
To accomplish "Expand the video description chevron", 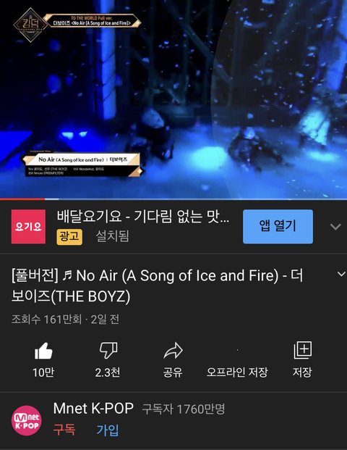I will pyautogui.click(x=341, y=274).
